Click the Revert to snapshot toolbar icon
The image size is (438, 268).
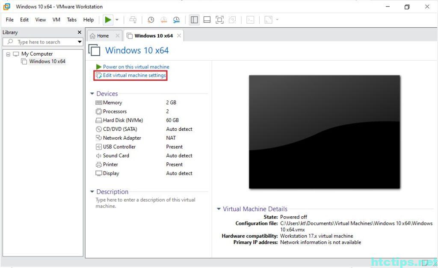pyautogui.click(x=164, y=20)
